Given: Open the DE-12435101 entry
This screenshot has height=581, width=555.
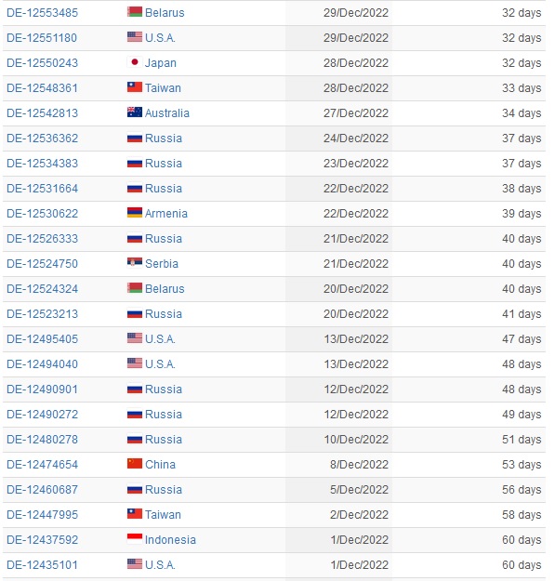Looking at the screenshot, I should pos(42,565).
